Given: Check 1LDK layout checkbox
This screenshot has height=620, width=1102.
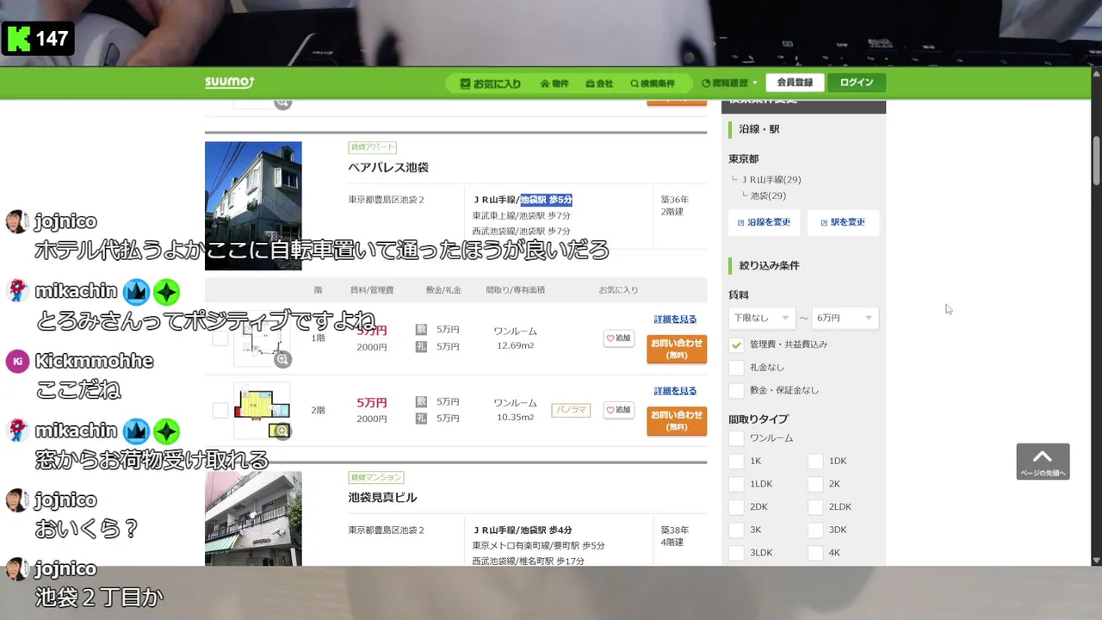Looking at the screenshot, I should pos(736,484).
